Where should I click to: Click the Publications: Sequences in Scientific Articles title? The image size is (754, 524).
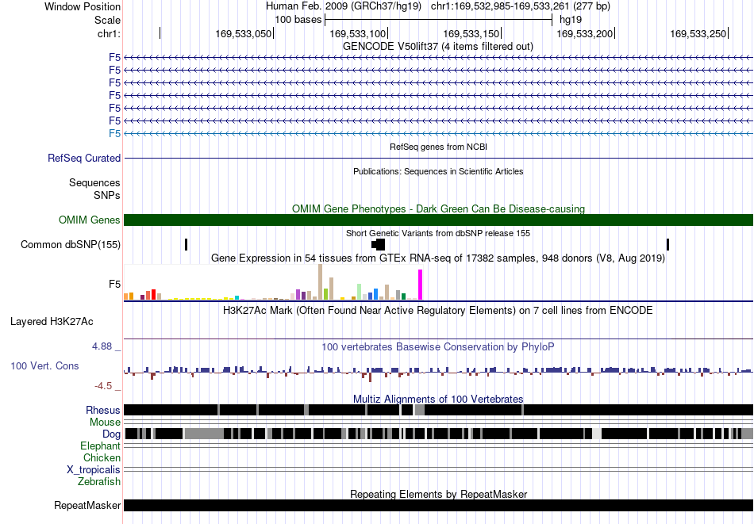pyautogui.click(x=438, y=171)
